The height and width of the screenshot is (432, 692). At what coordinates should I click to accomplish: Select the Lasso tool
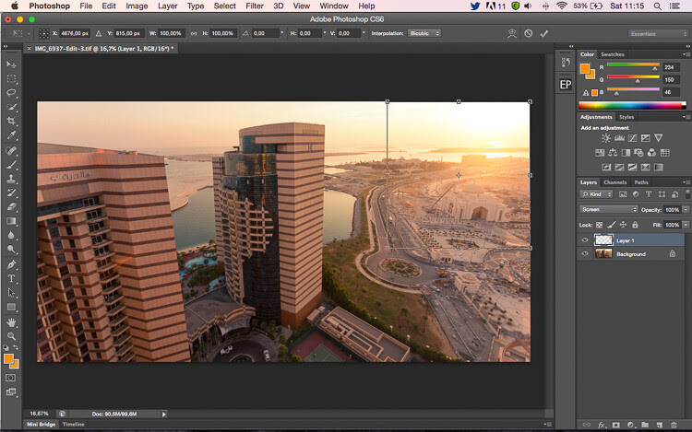[12, 93]
